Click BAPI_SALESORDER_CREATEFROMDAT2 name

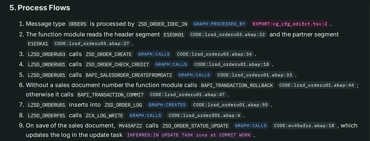pos(129,75)
